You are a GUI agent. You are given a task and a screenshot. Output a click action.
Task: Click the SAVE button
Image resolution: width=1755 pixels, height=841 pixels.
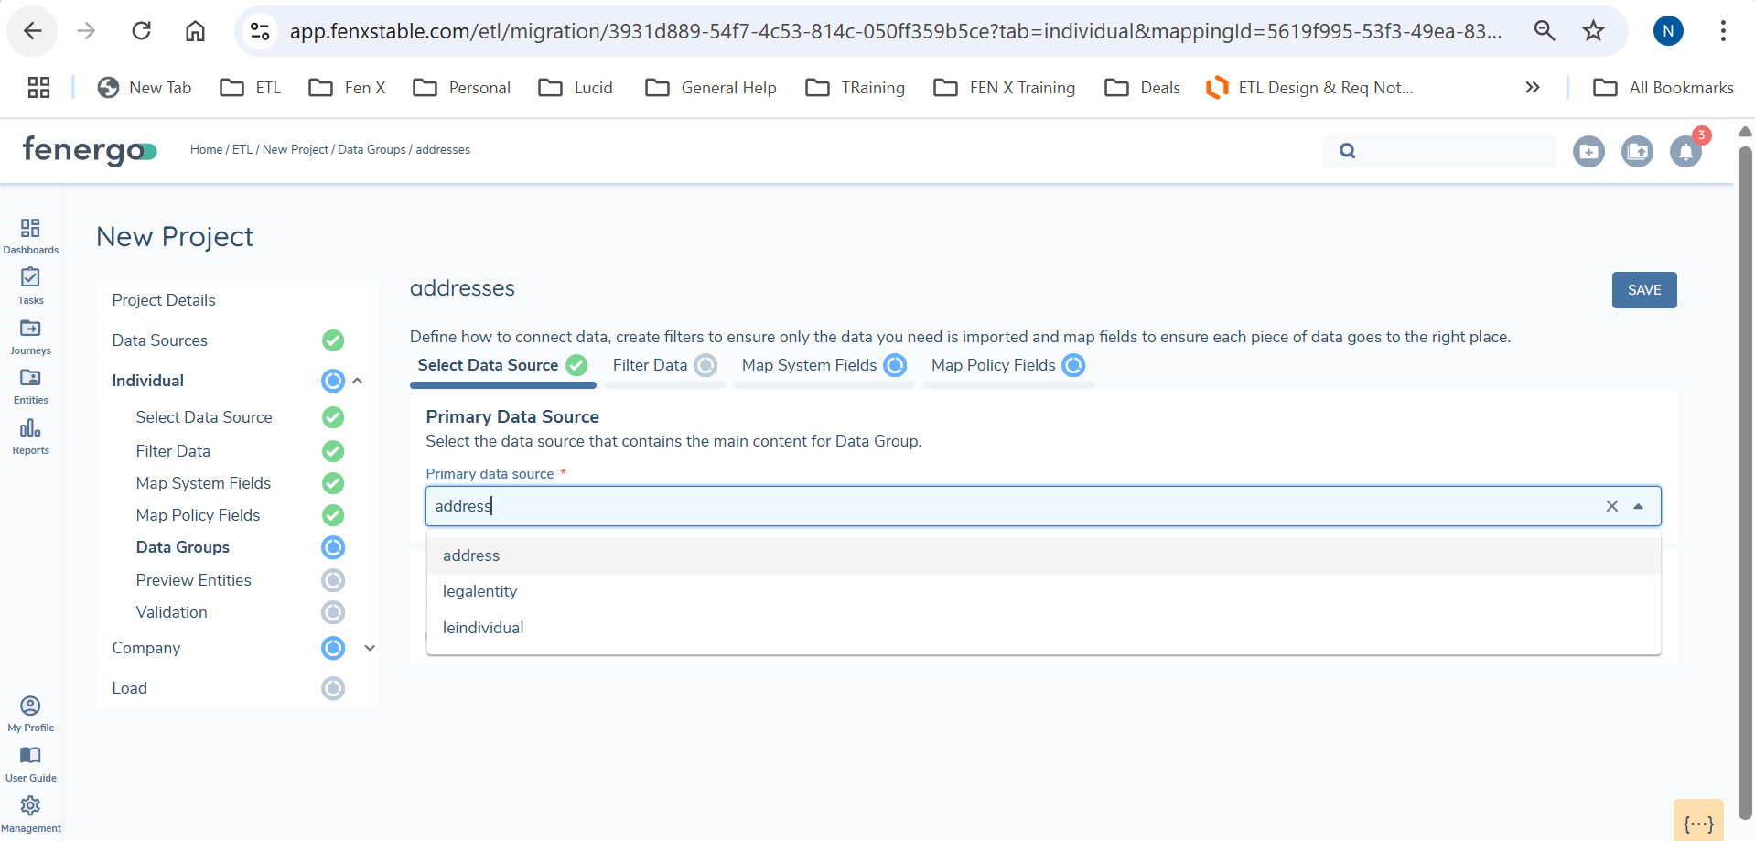tap(1643, 290)
